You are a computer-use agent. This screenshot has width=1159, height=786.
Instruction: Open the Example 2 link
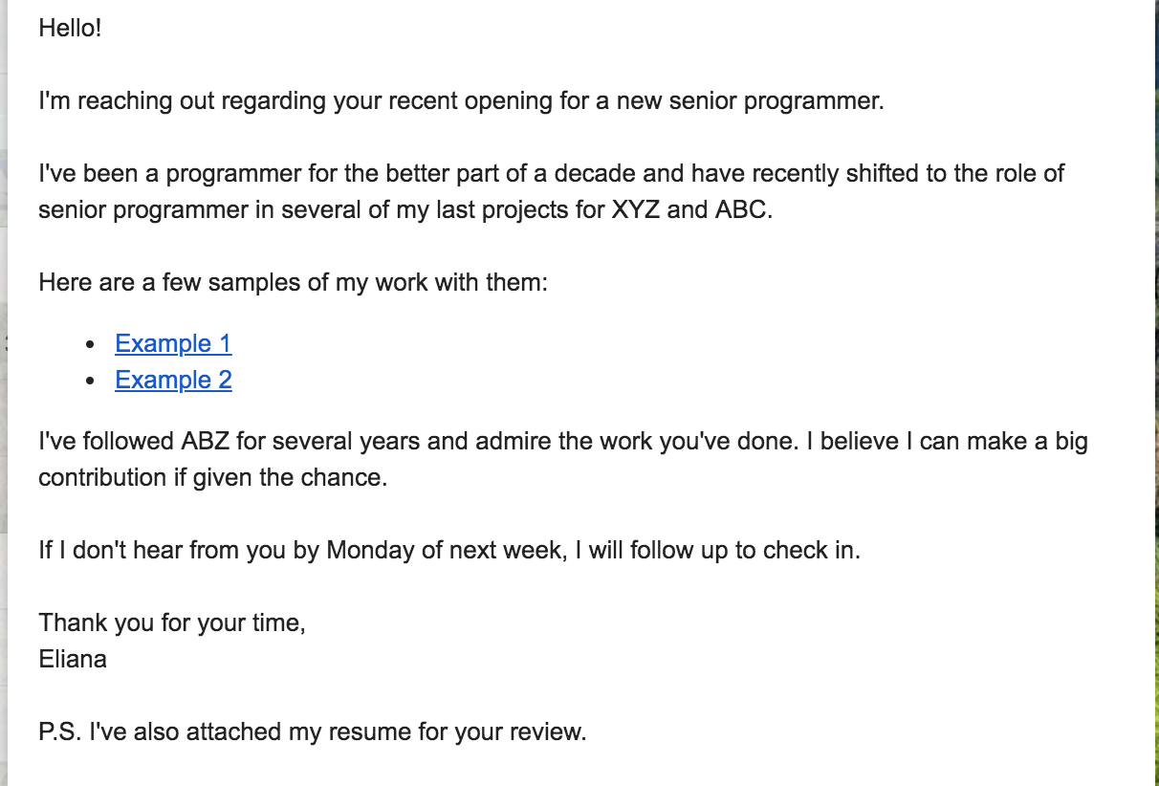(x=173, y=380)
